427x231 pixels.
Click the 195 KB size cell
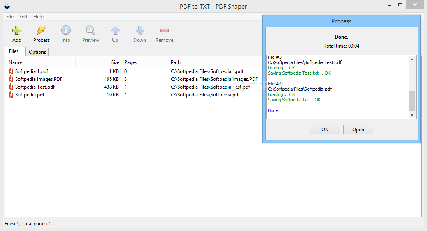pos(111,79)
